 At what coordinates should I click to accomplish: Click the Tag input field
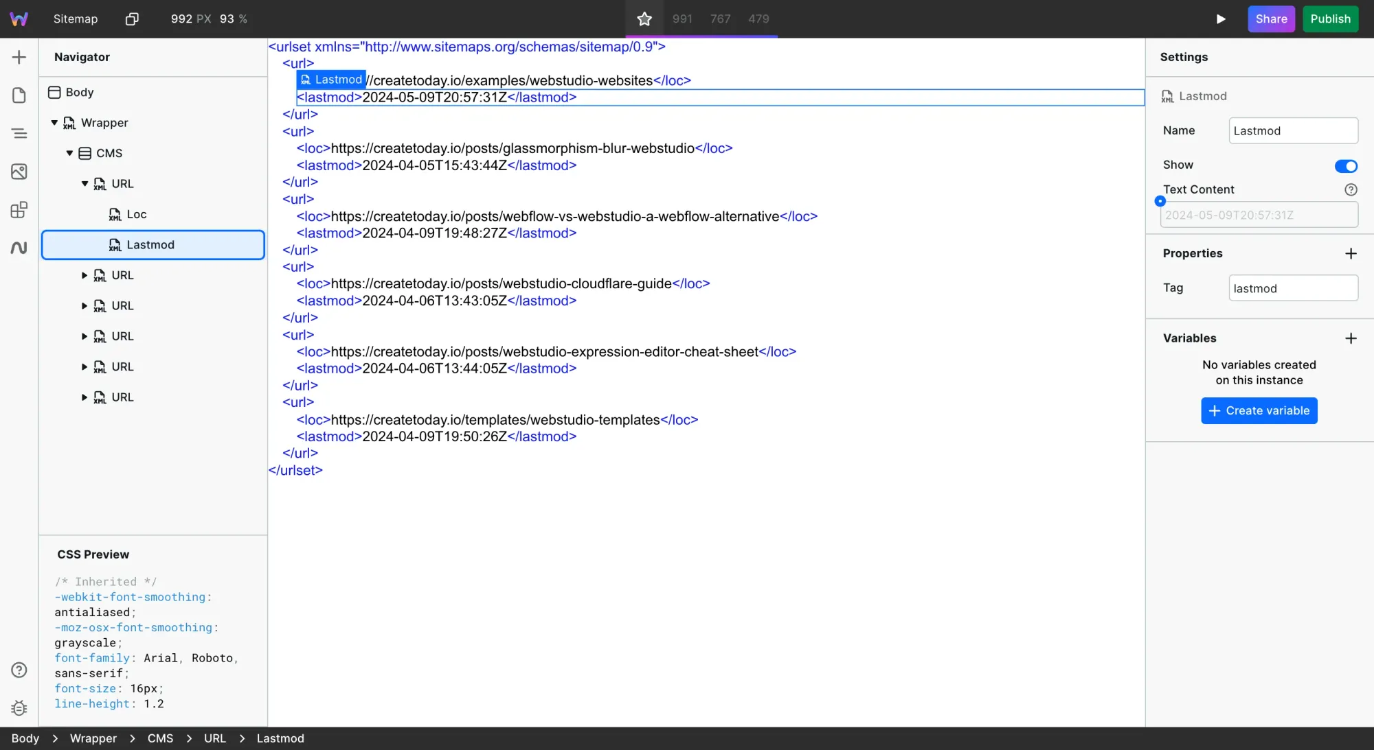(1292, 288)
